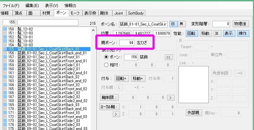
Task: Switch to the モーフ tab
Action: click(x=75, y=13)
